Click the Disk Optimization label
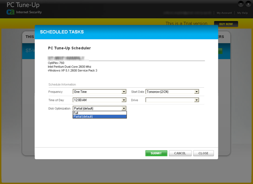The image size is (253, 184). click(x=60, y=109)
